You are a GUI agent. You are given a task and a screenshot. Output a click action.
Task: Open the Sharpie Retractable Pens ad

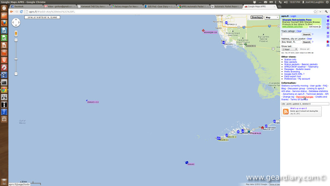(x=297, y=19)
